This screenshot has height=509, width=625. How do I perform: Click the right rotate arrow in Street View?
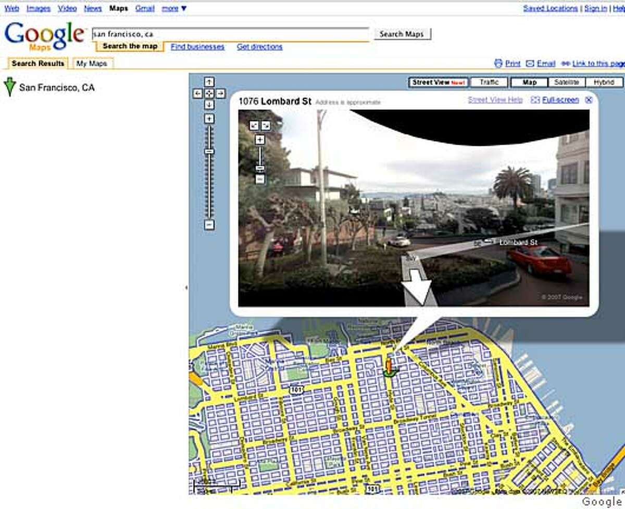(x=267, y=124)
